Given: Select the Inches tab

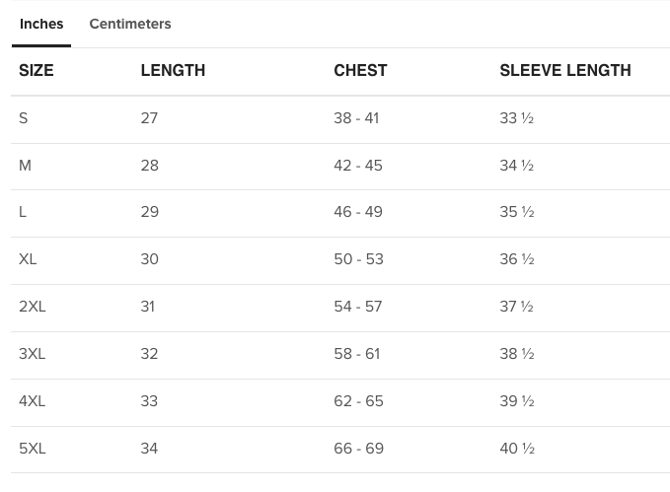Looking at the screenshot, I should (x=41, y=24).
